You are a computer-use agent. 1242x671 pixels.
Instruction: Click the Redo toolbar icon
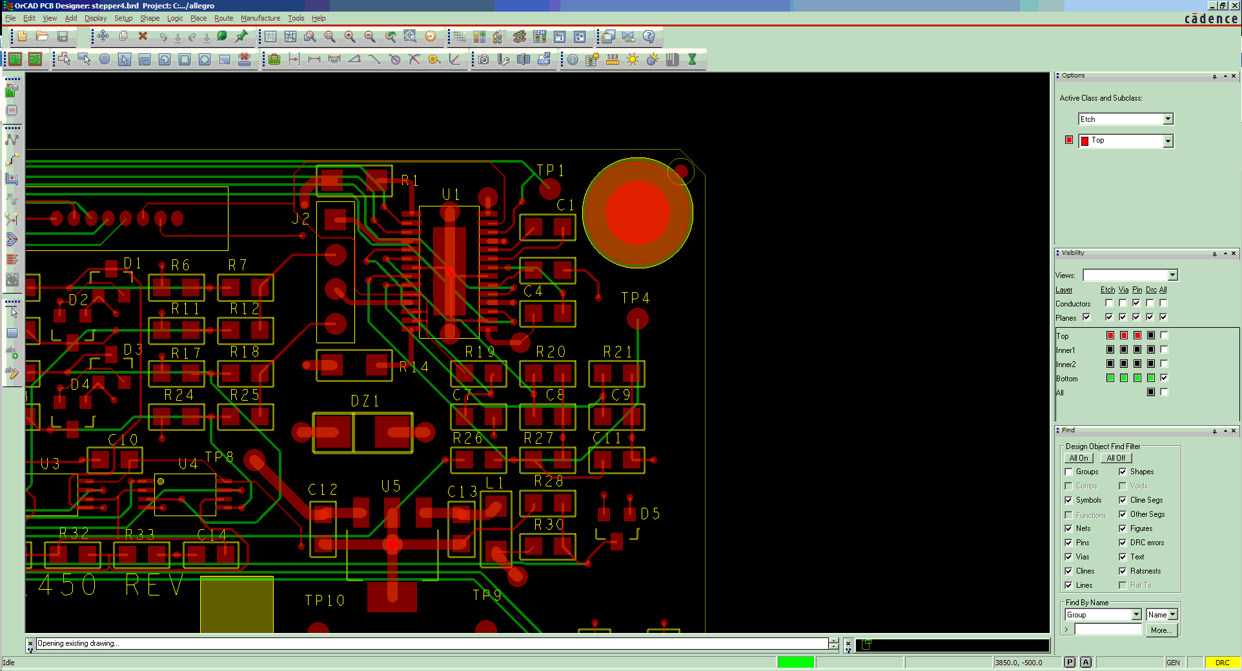(x=191, y=37)
